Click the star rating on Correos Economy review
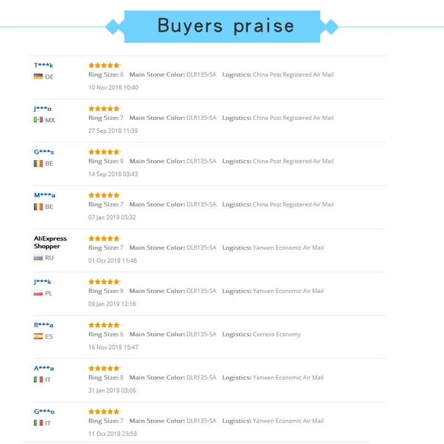444x444 pixels. pyautogui.click(x=104, y=325)
